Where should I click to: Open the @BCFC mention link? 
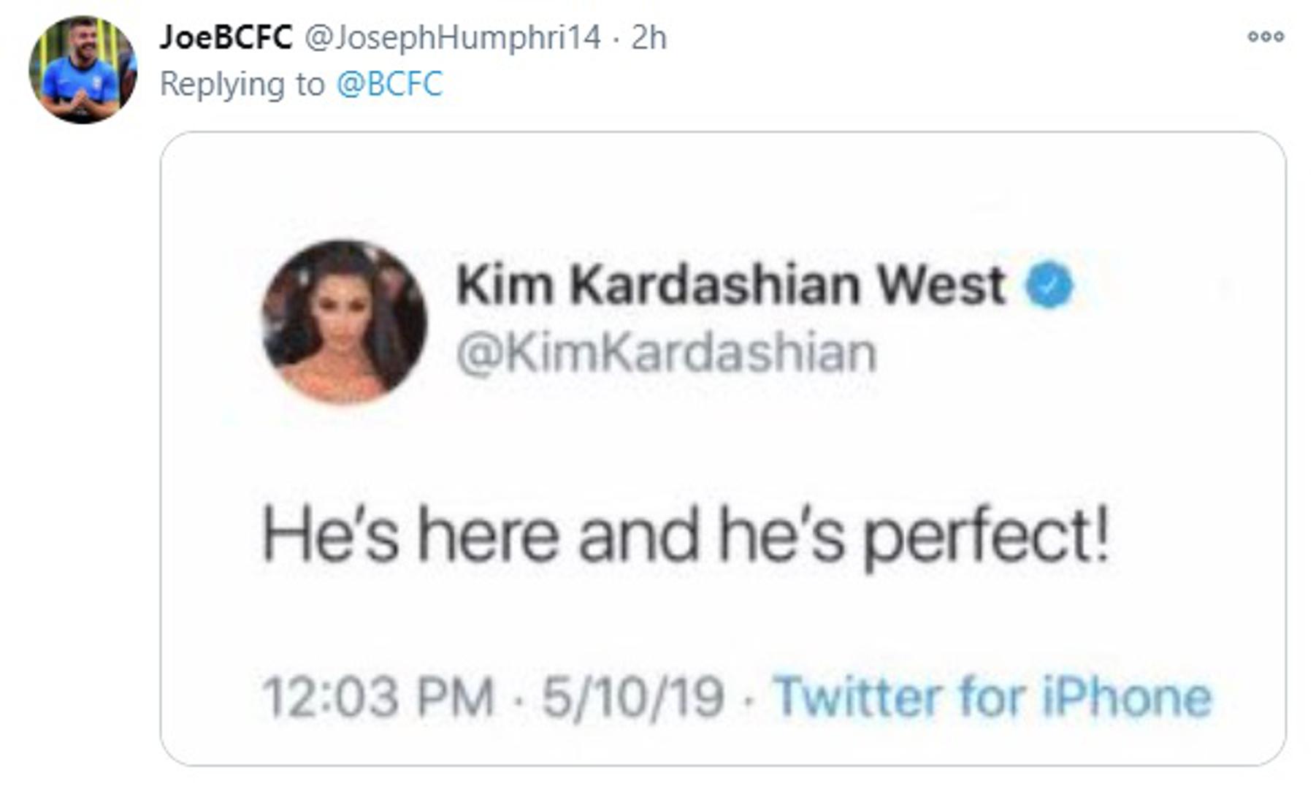pyautogui.click(x=389, y=84)
